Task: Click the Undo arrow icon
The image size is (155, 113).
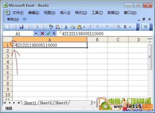Action: 97,27
